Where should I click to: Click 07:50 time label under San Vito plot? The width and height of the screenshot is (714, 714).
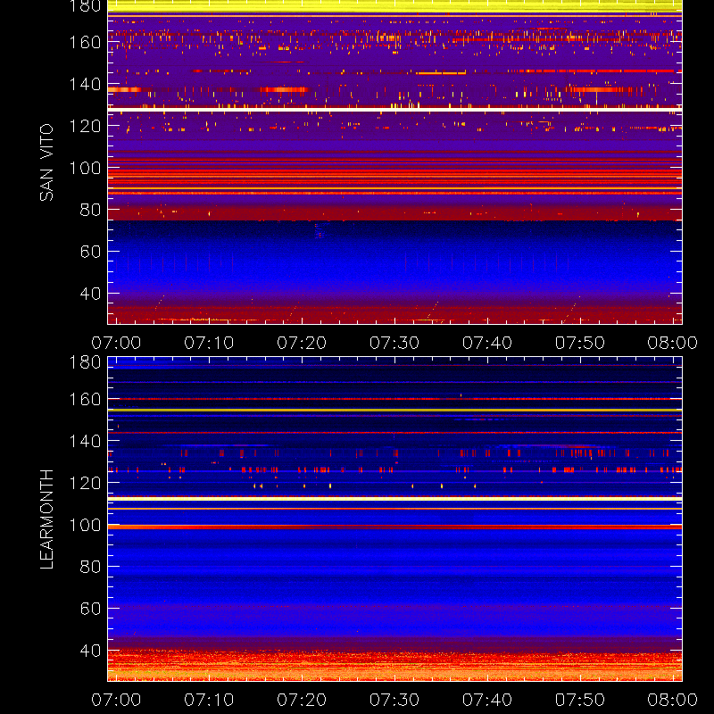coord(580,343)
